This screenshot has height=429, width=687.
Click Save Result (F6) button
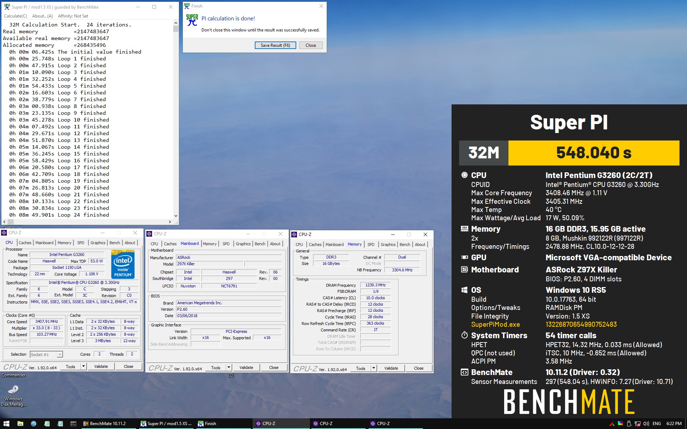(x=275, y=45)
